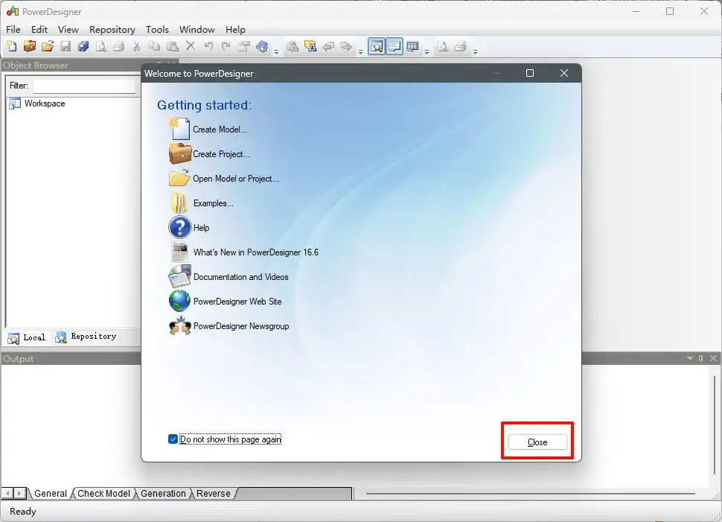This screenshot has width=722, height=522.
Task: Click the Filter input field
Action: click(x=84, y=86)
